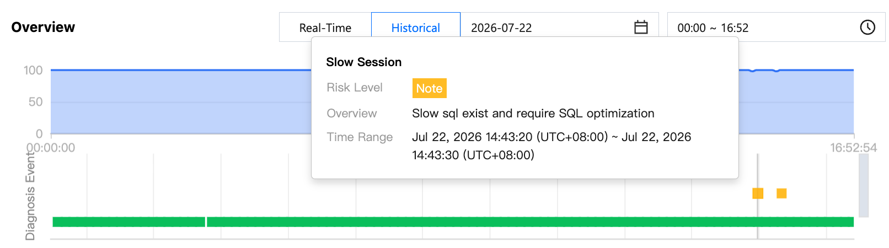Select the second yellow diagnosis event marker
This screenshot has height=248, width=889.
pos(781,193)
